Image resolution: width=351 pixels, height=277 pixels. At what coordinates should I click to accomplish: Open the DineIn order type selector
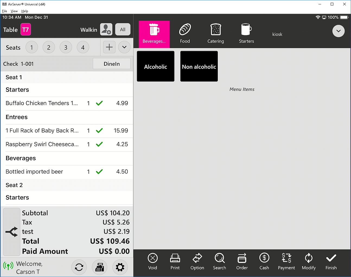pos(111,64)
